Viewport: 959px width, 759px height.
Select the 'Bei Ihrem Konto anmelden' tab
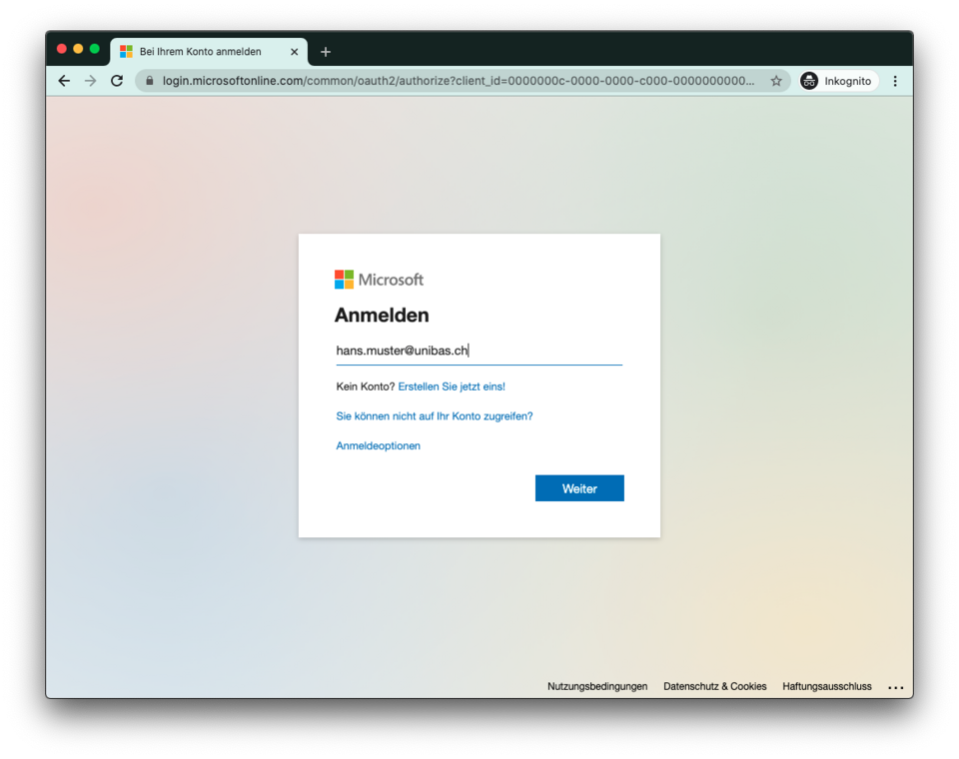(200, 52)
